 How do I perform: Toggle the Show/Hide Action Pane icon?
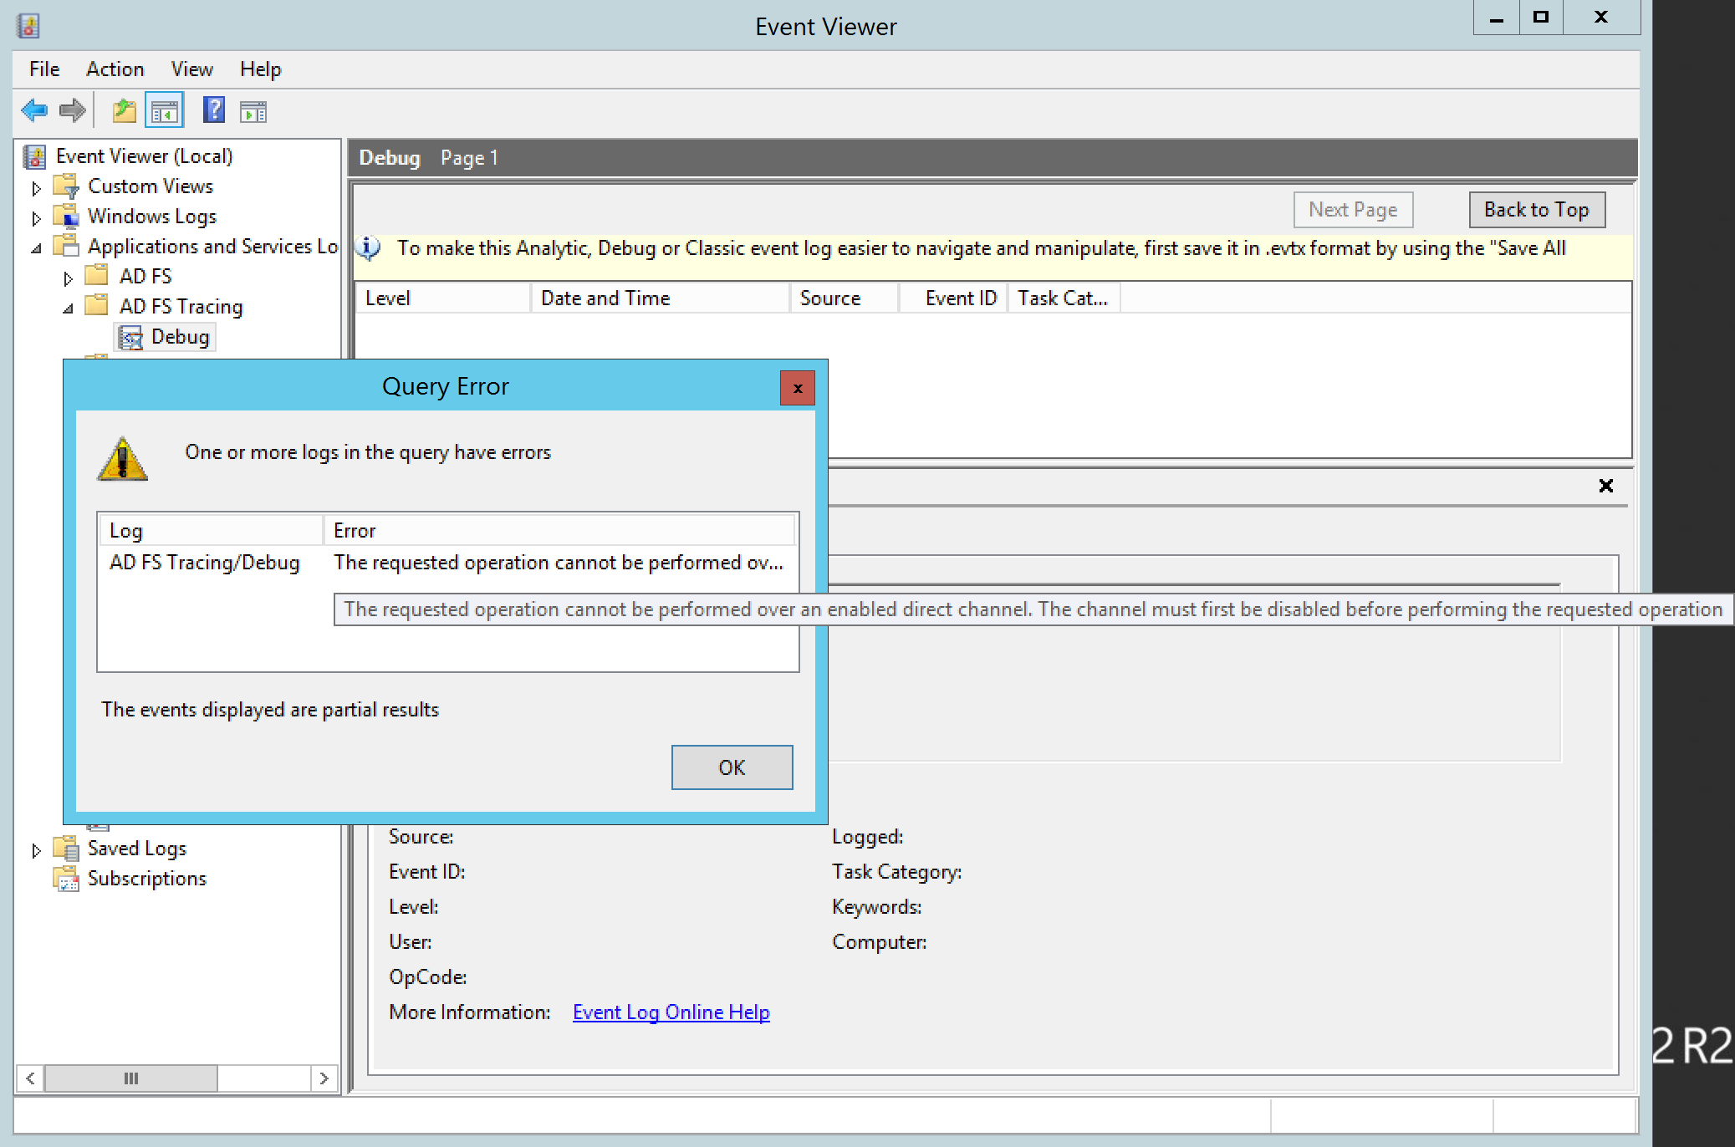(x=253, y=111)
